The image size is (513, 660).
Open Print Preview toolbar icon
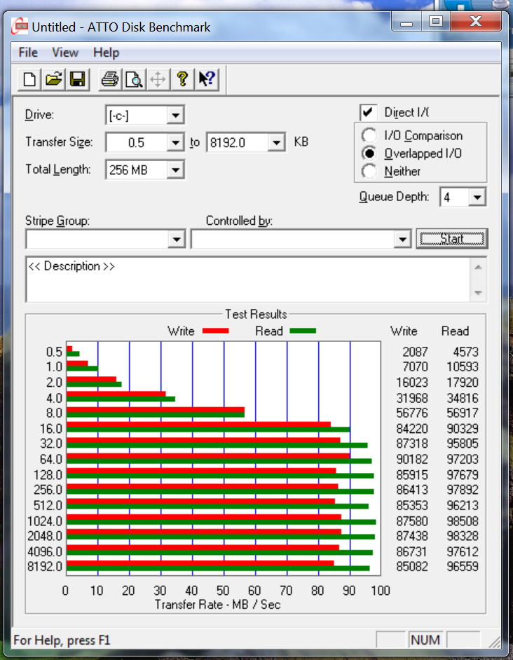(134, 79)
